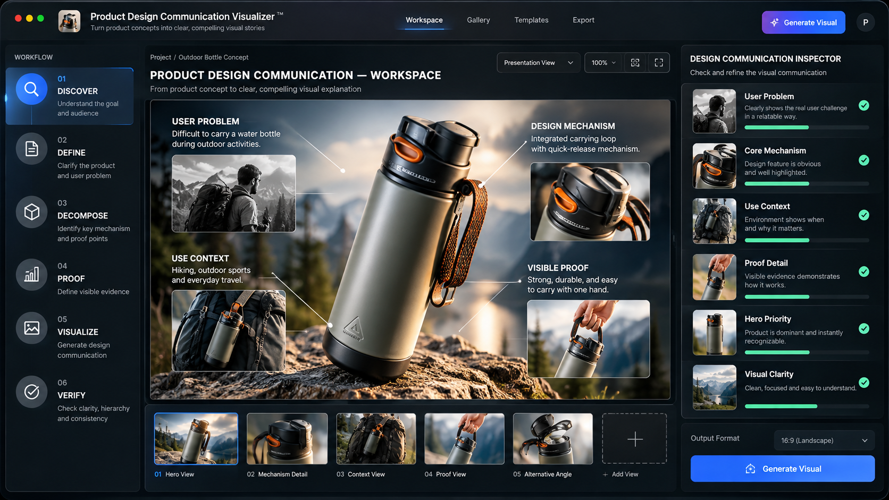Click the bottle cap photo under Design Mechanism

click(x=590, y=202)
